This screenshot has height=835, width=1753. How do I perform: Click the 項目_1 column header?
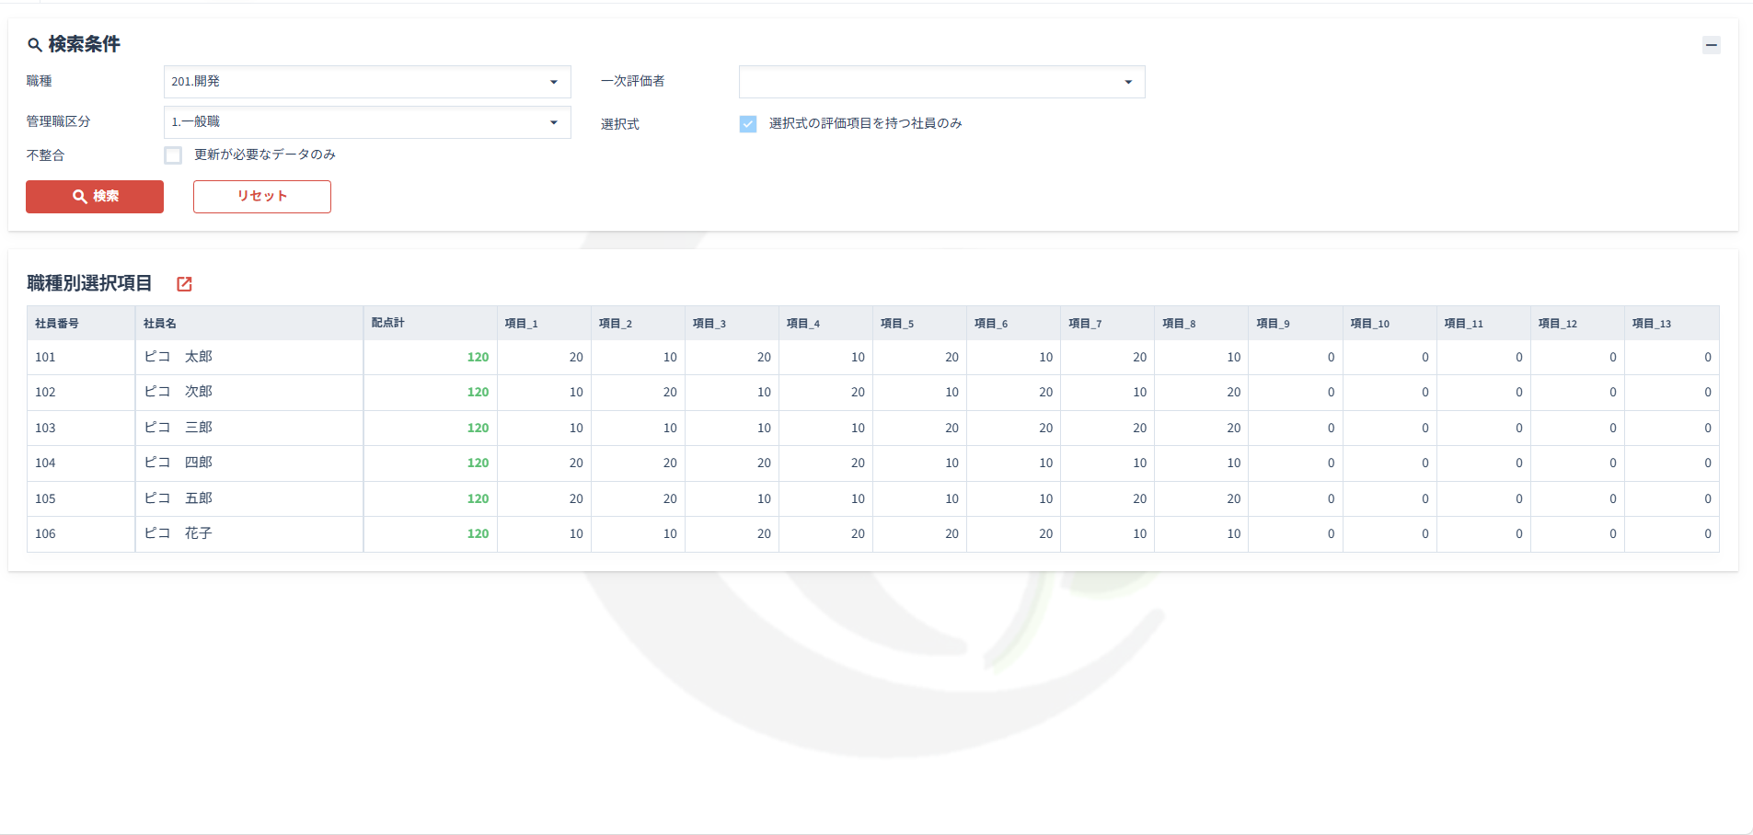click(521, 324)
